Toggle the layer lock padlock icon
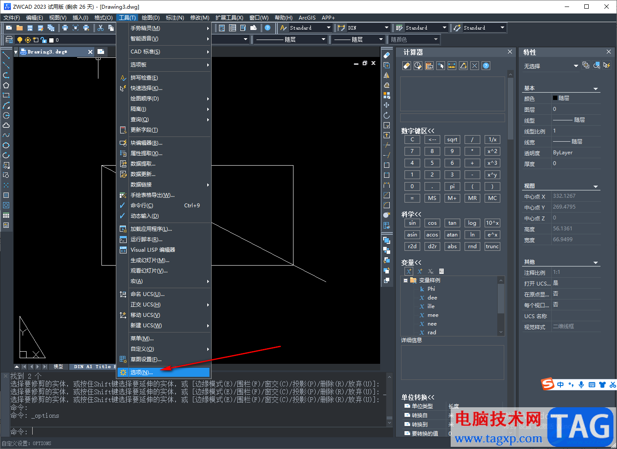The image size is (617, 449). tap(44, 40)
